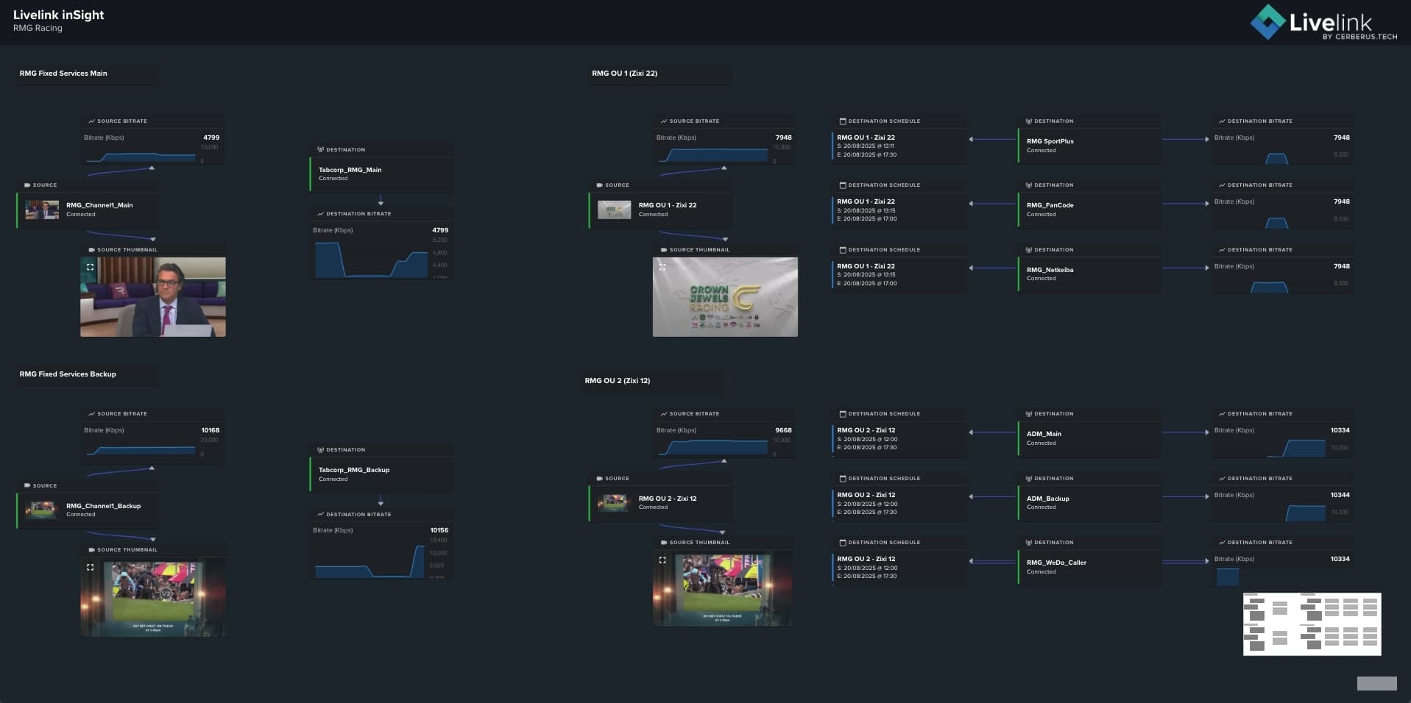Screen dimensions: 1411x703
Task: Click antenna icon in header above Tabcorp_RMG_Backup
Action: pos(320,449)
